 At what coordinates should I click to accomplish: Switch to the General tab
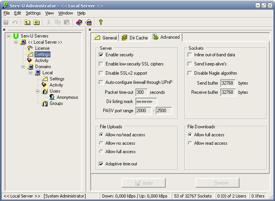(106, 38)
